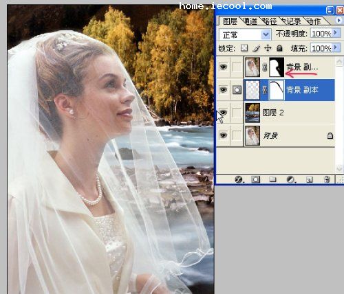Expand the 不透明度 opacity slider arrow

(x=336, y=33)
